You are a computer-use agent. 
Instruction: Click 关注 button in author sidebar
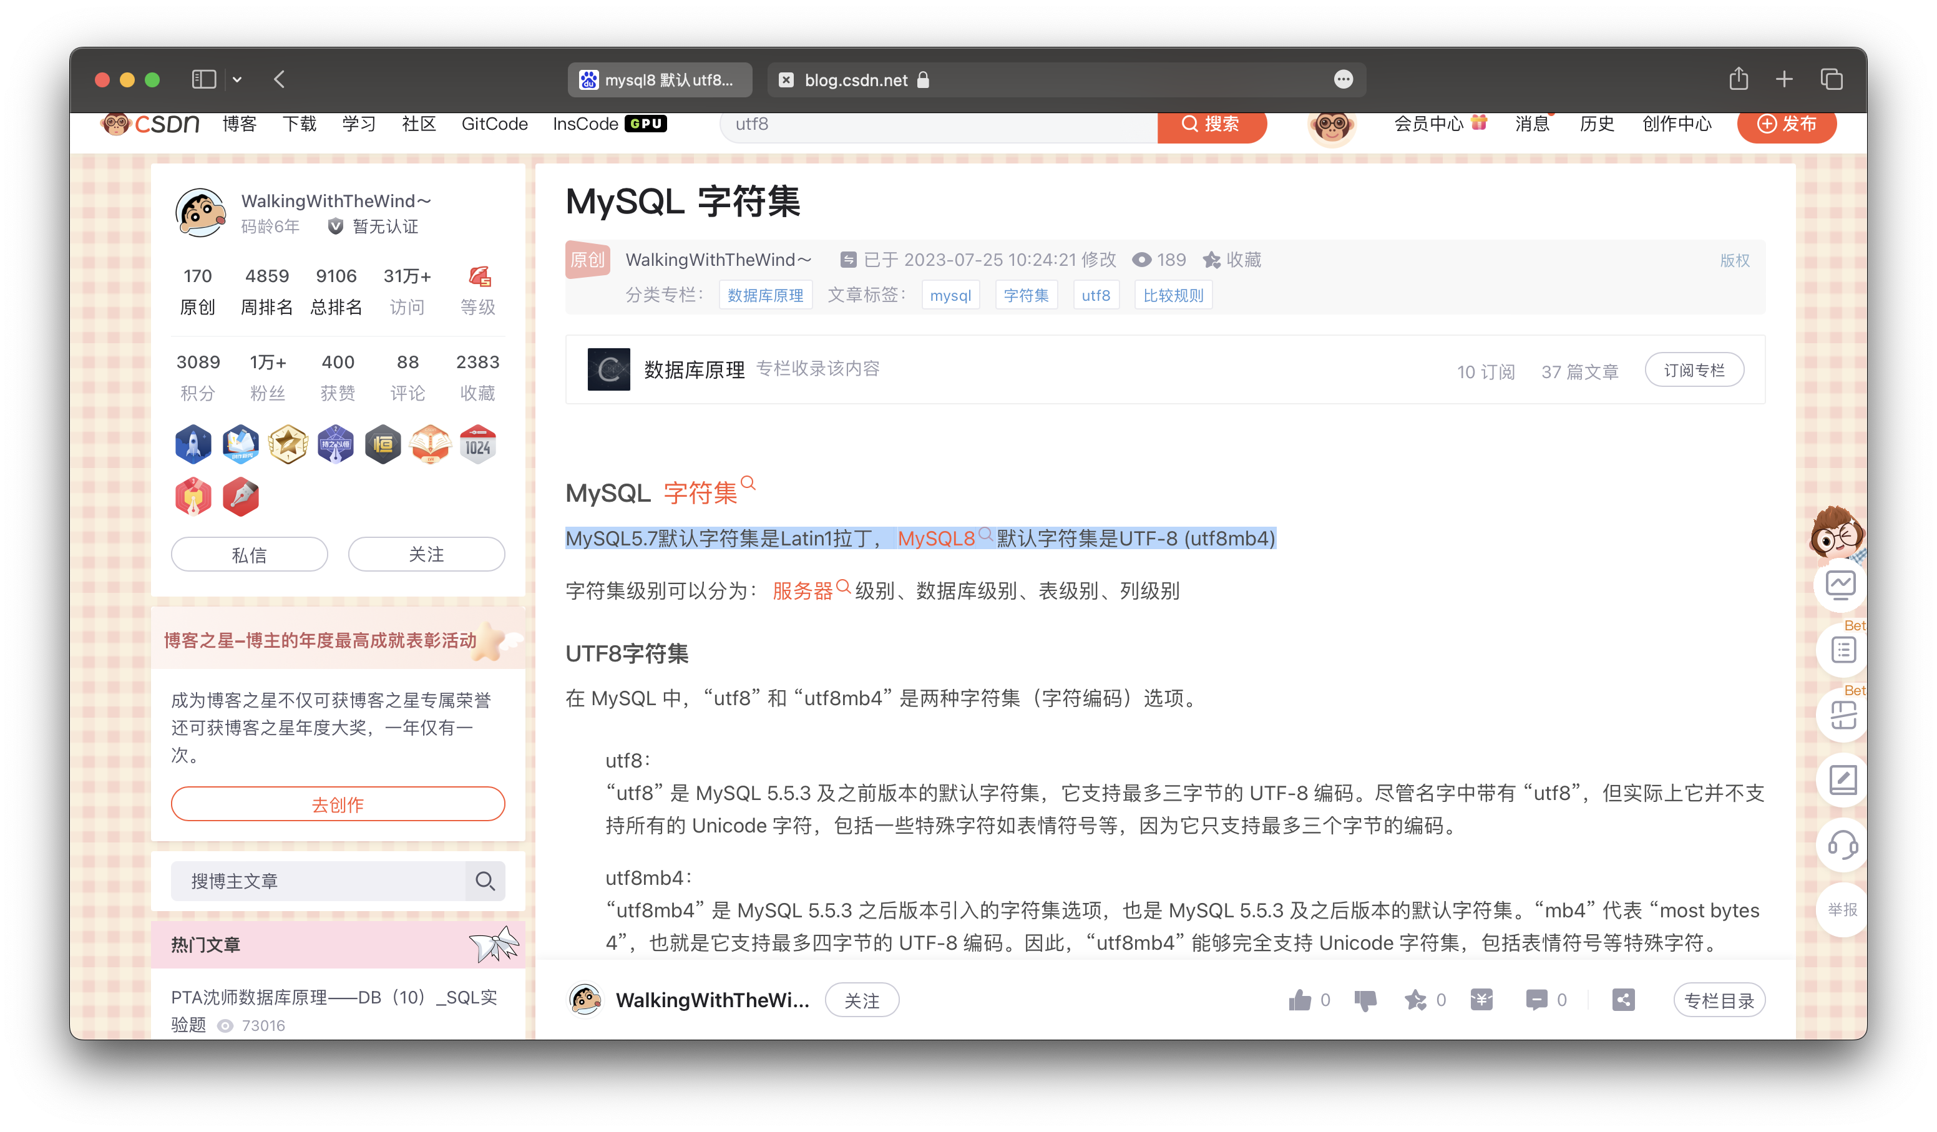pyautogui.click(x=427, y=554)
